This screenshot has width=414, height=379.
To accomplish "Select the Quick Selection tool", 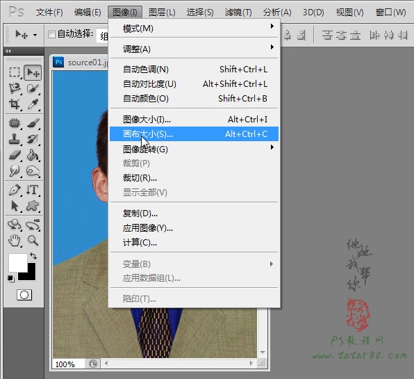I will coord(33,88).
